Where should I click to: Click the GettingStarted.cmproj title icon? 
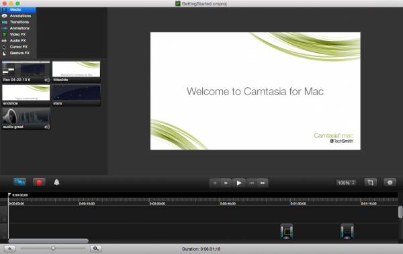point(178,3)
